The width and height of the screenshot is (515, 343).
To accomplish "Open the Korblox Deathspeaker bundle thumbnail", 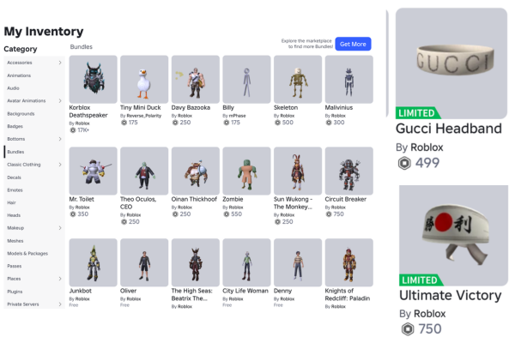I will (x=93, y=80).
